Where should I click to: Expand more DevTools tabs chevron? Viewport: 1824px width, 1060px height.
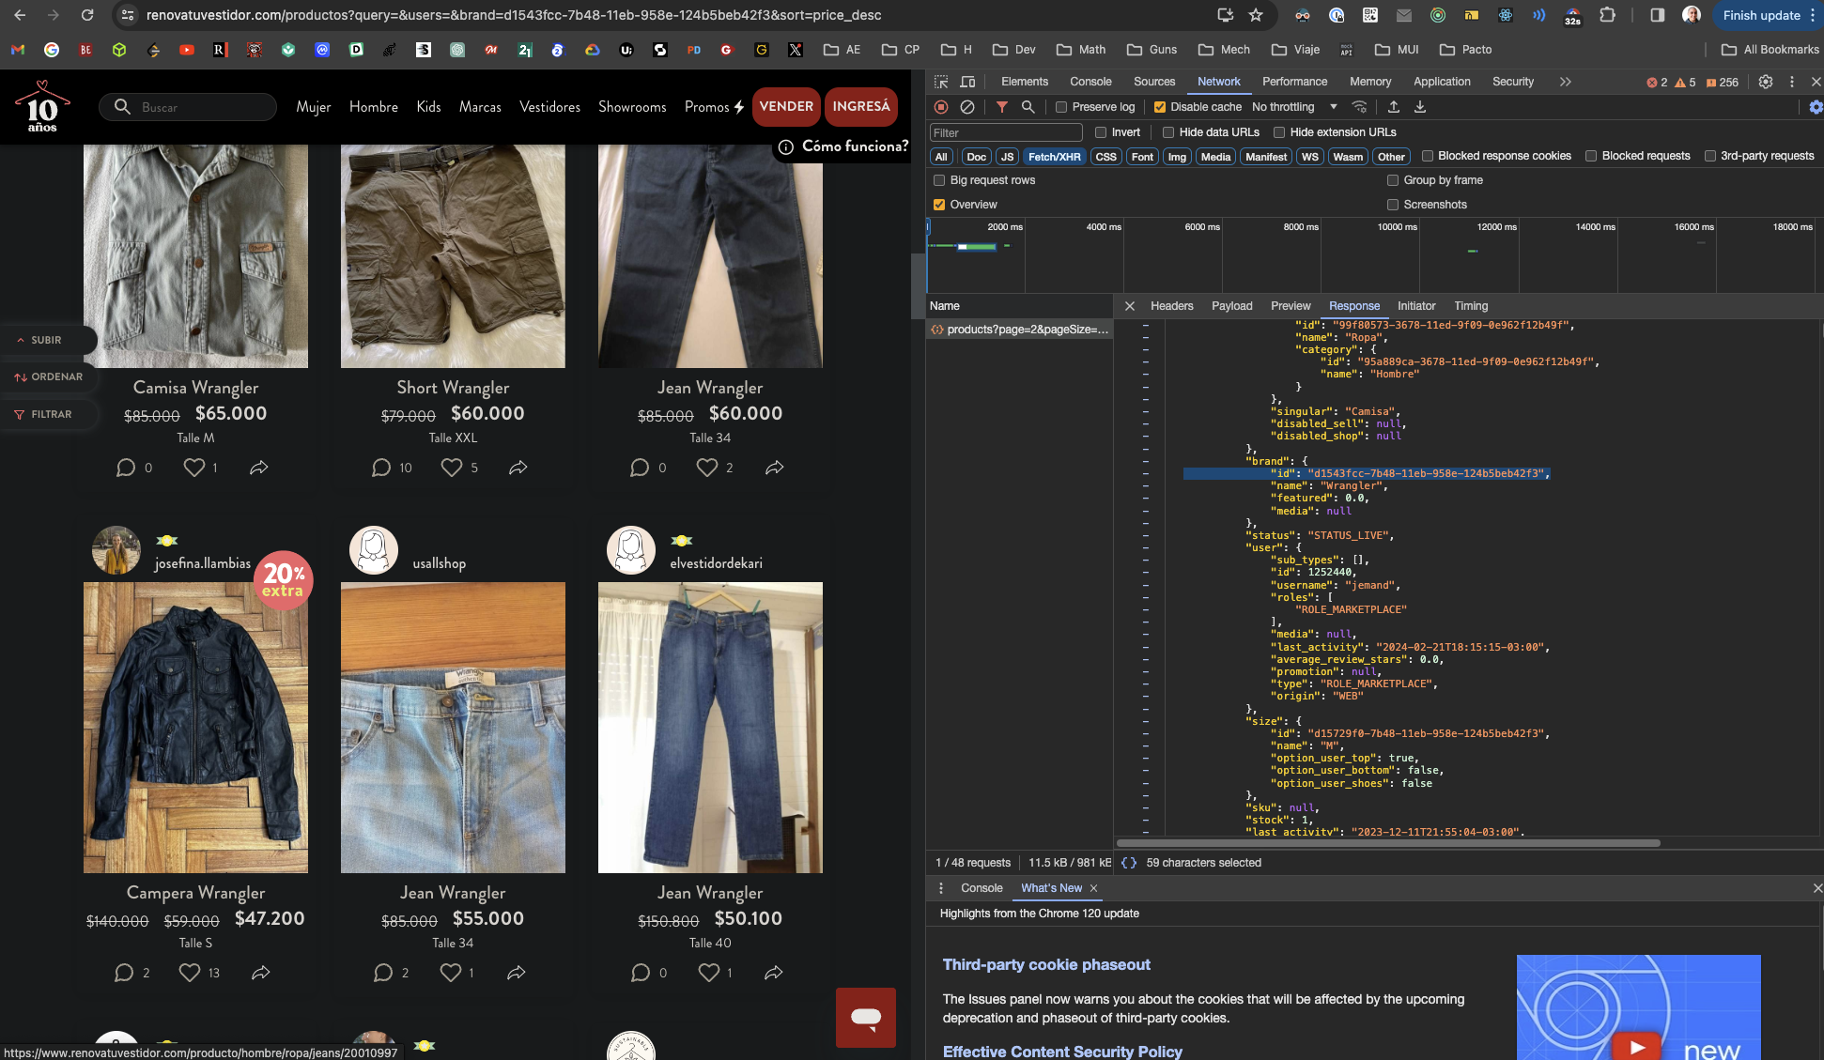click(x=1565, y=82)
